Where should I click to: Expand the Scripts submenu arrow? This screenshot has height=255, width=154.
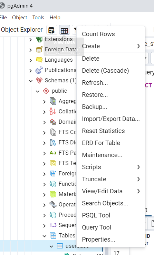(x=138, y=167)
